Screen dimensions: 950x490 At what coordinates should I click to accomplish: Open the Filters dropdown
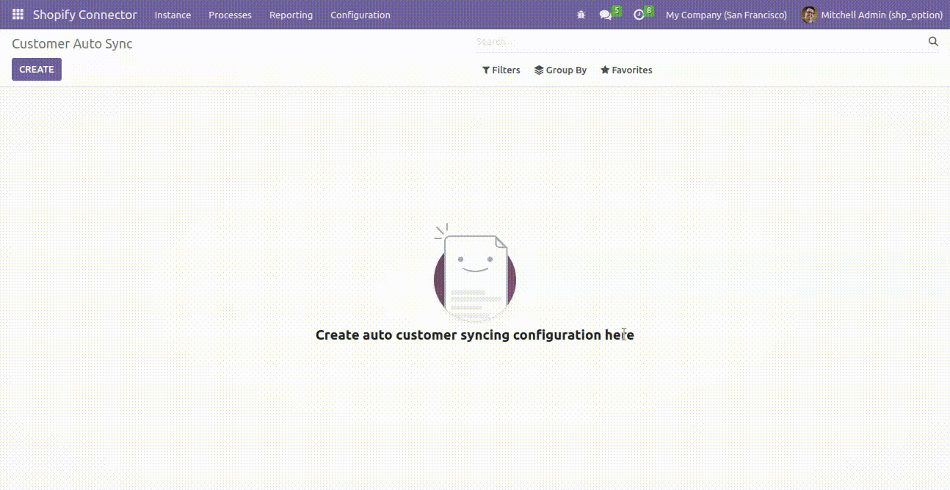tap(501, 70)
